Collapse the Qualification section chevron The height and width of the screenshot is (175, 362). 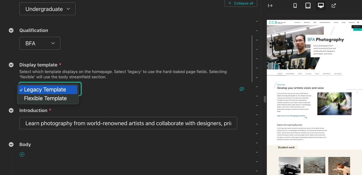(x=11, y=30)
